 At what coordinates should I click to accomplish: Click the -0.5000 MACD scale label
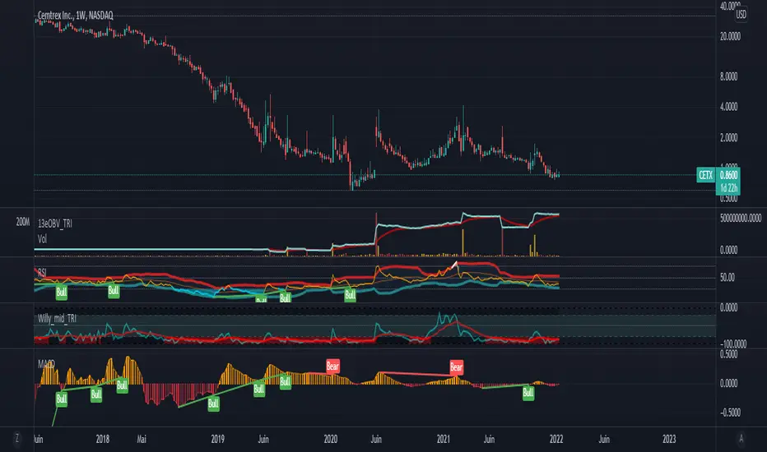729,413
